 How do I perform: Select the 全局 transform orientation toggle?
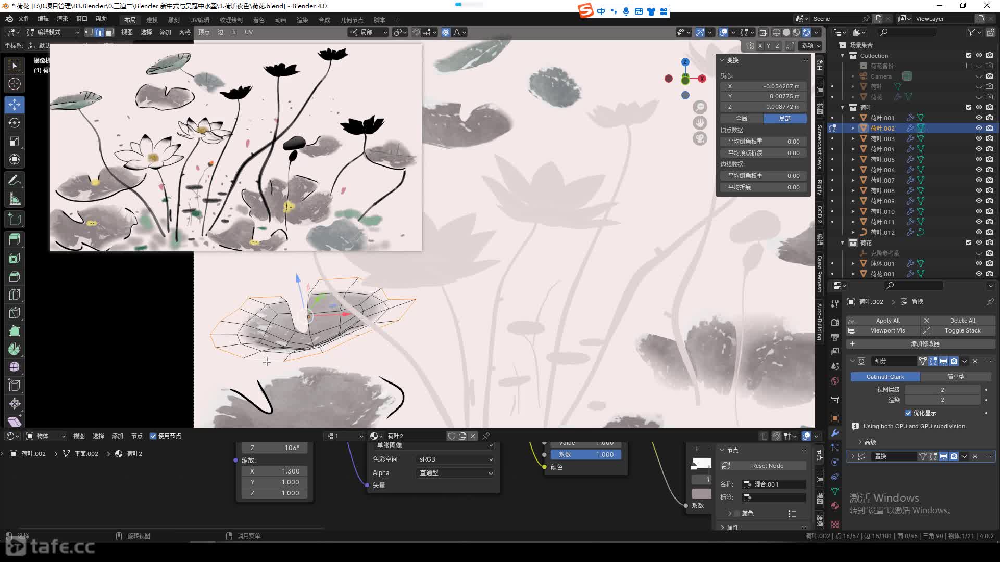[x=742, y=119]
